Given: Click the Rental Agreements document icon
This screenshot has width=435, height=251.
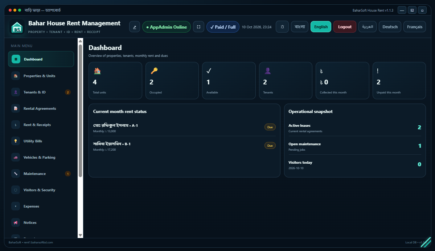Looking at the screenshot, I should click(x=16, y=108).
